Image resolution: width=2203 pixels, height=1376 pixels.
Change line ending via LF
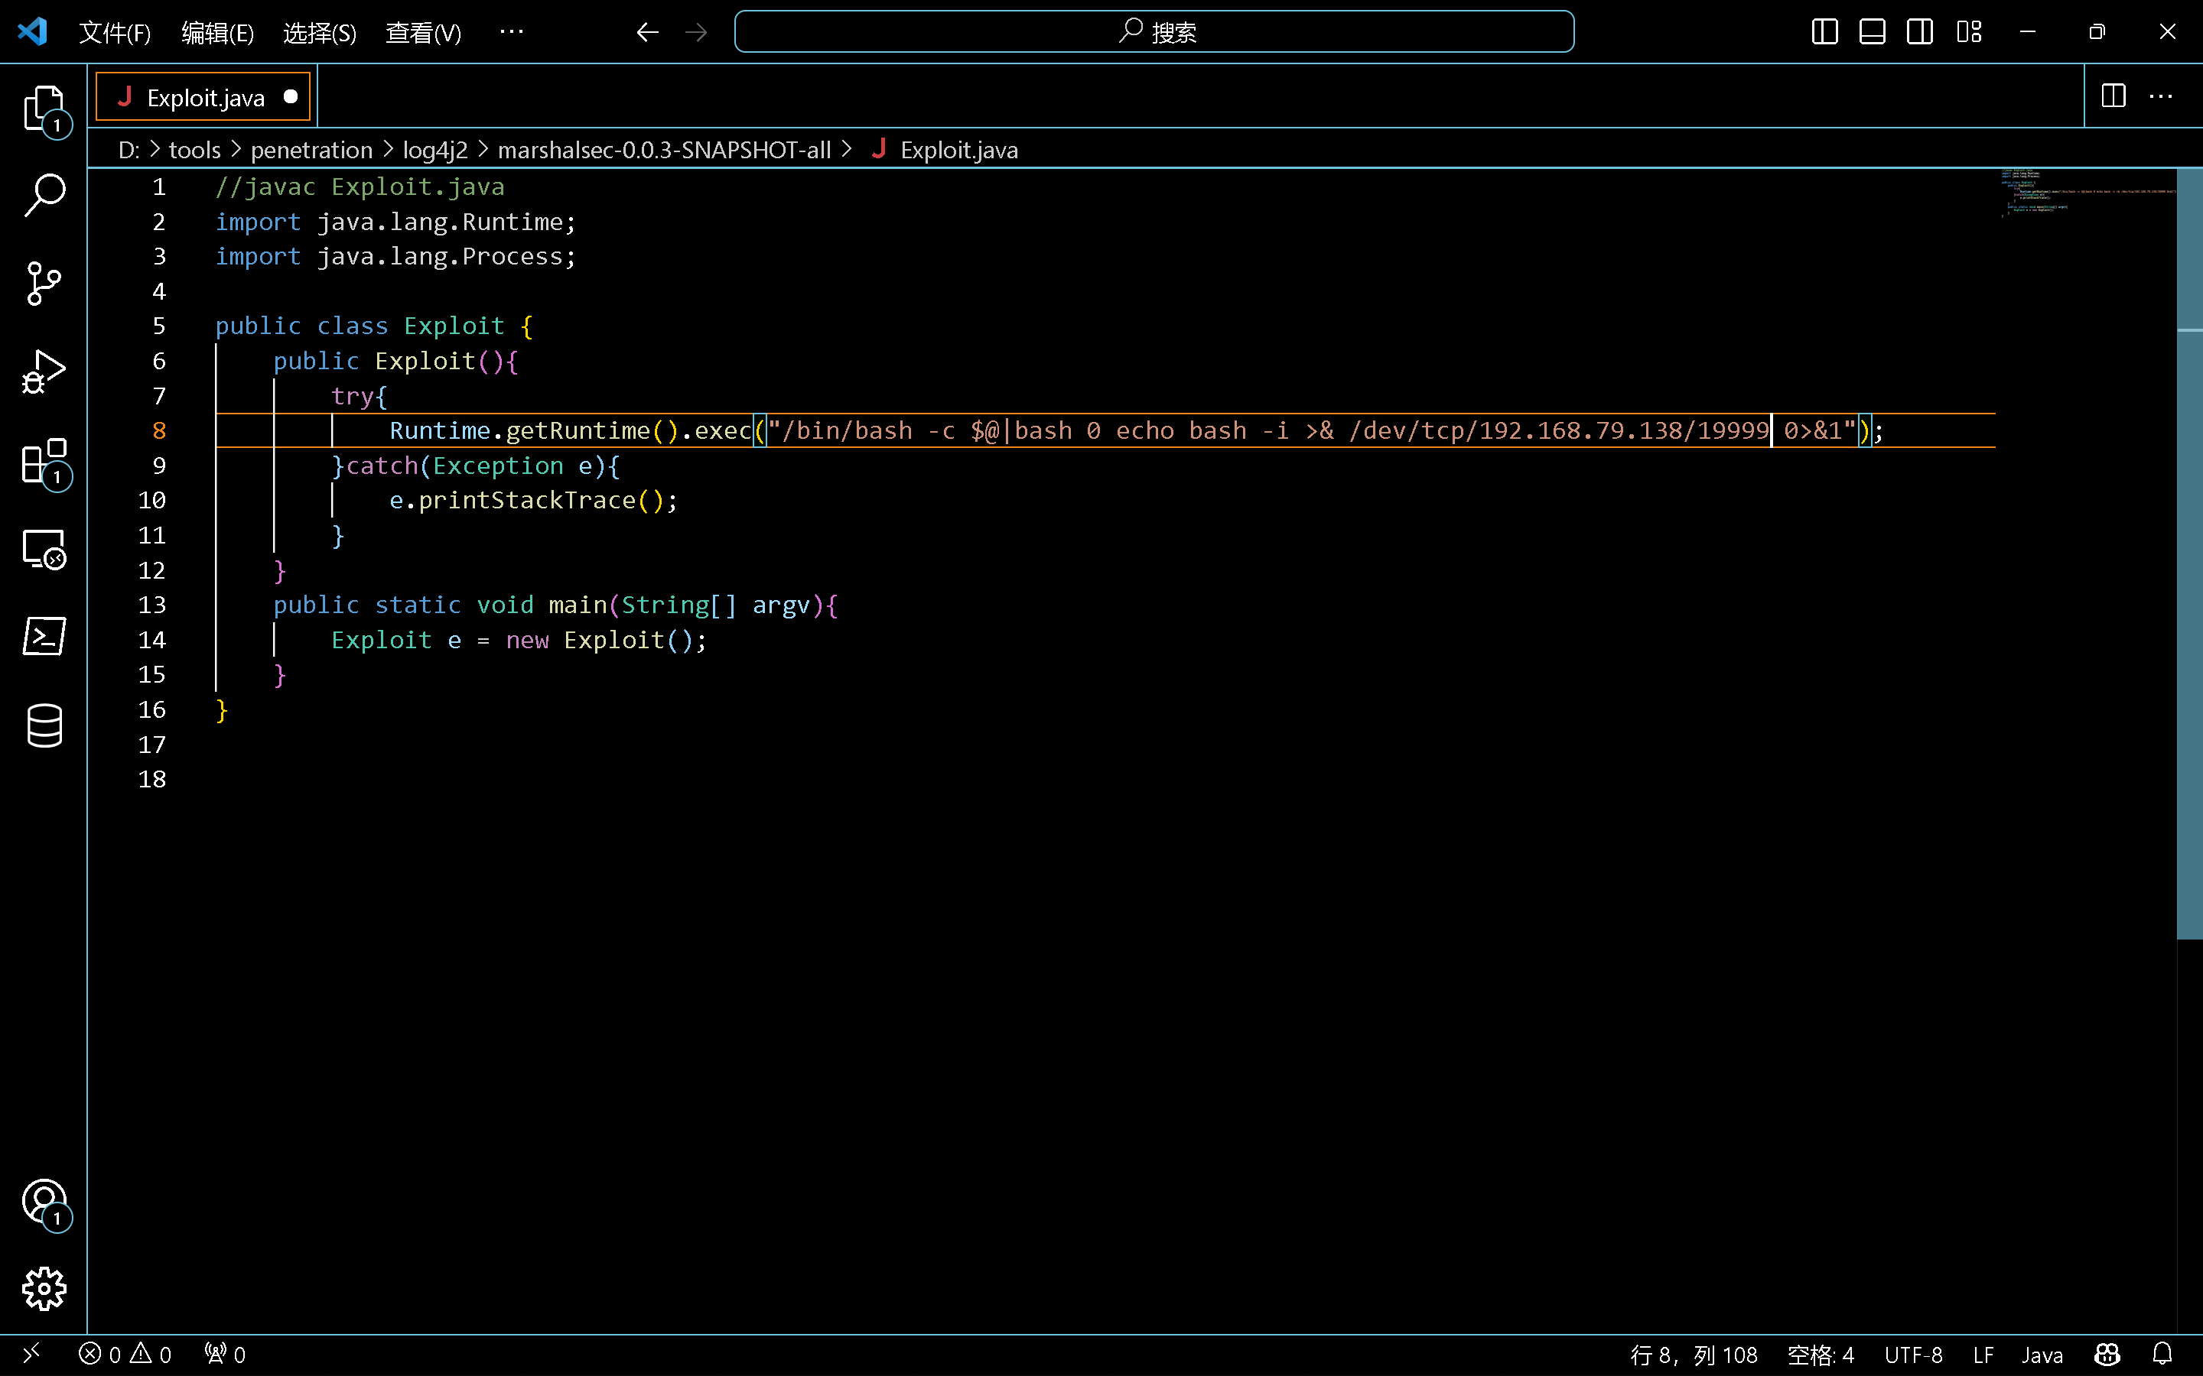click(x=1983, y=1354)
